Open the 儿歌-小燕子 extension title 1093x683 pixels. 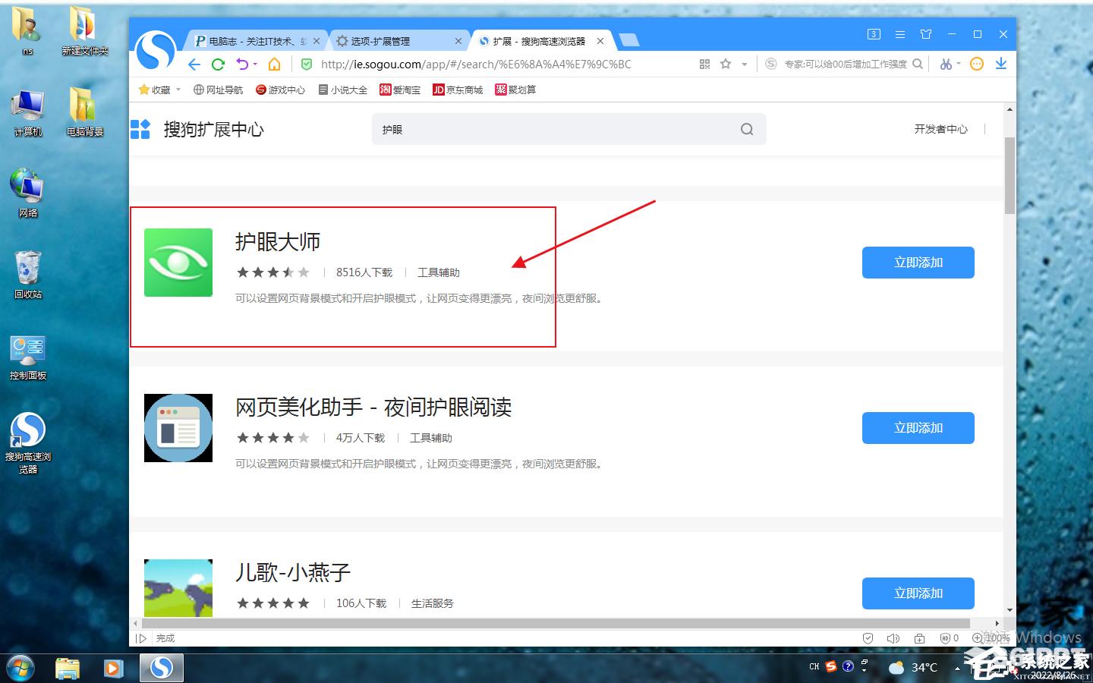click(x=293, y=572)
